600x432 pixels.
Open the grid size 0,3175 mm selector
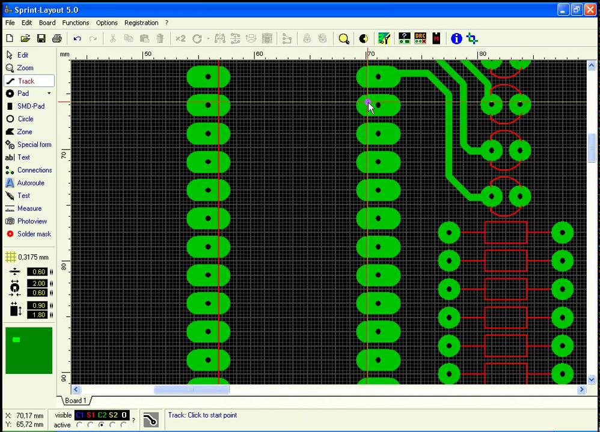click(x=27, y=257)
